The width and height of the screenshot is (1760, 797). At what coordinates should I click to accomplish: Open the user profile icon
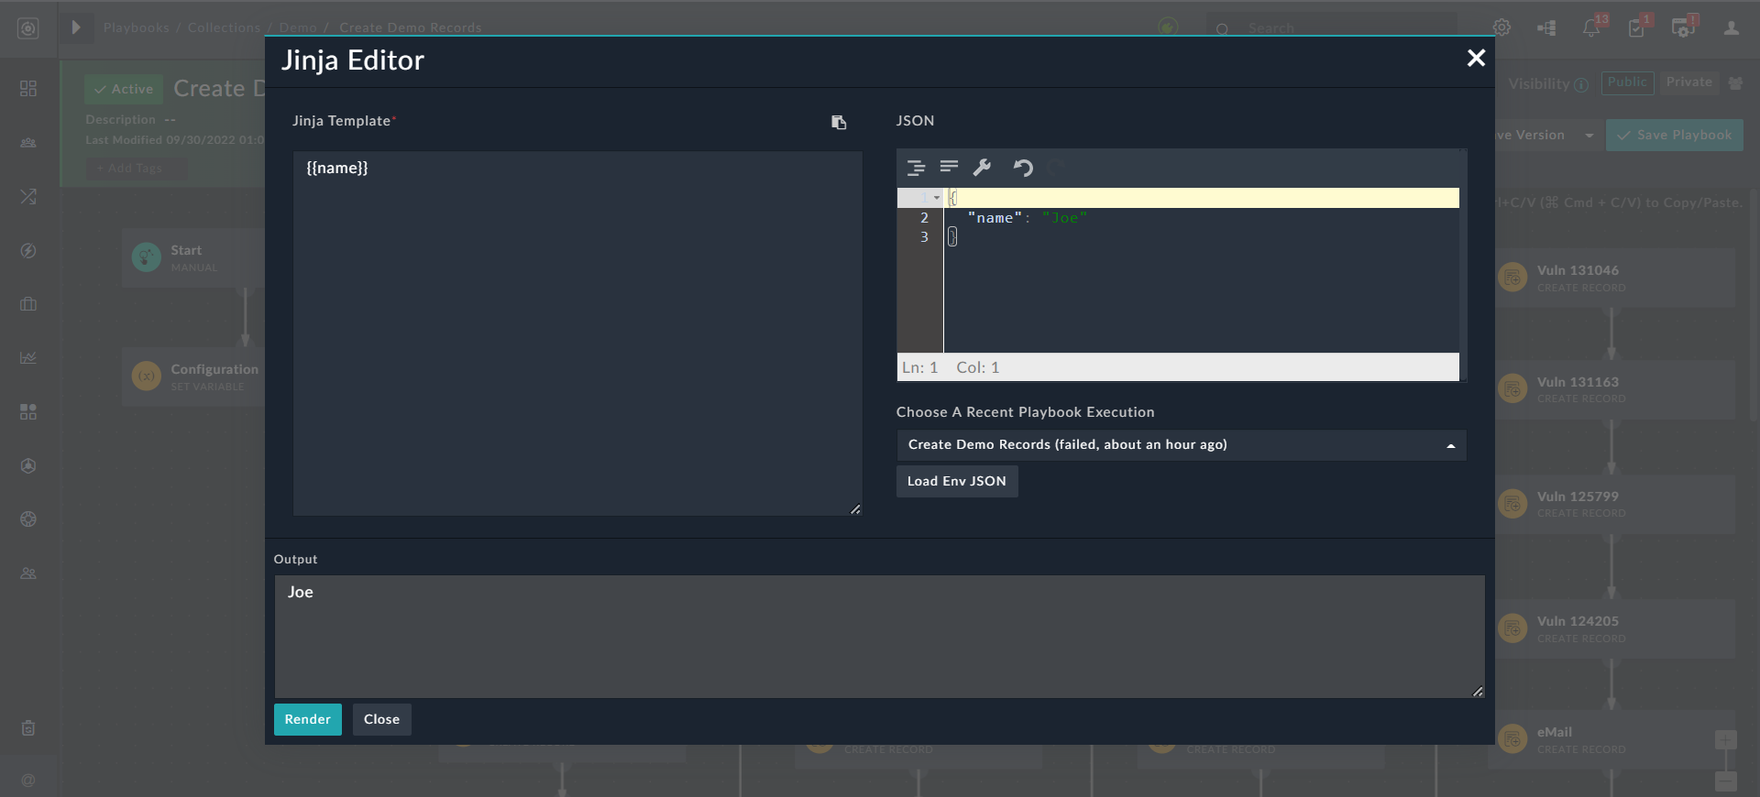click(1732, 27)
